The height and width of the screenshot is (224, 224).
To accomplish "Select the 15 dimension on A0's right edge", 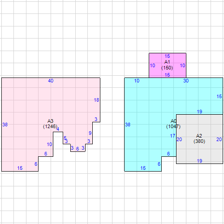I will click(219, 97).
